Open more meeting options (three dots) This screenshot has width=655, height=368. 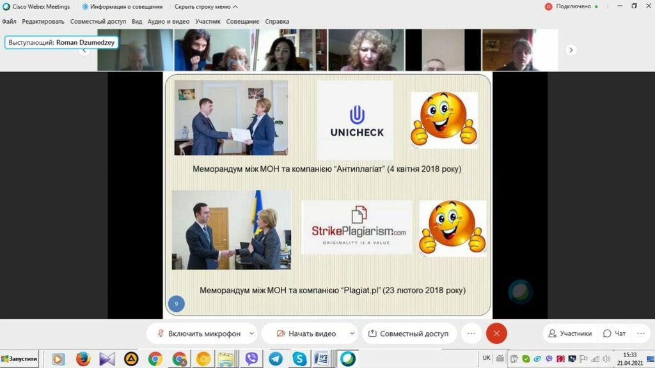tap(471, 333)
